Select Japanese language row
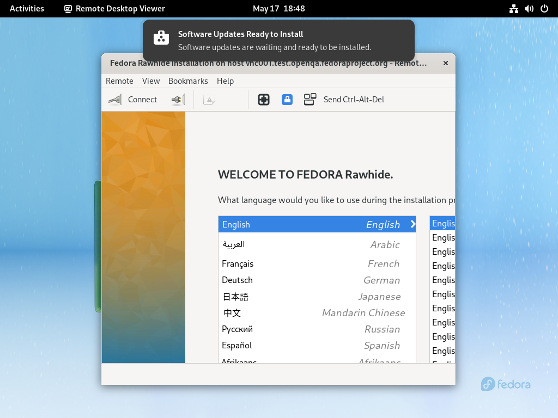The width and height of the screenshot is (558, 418). (x=317, y=297)
